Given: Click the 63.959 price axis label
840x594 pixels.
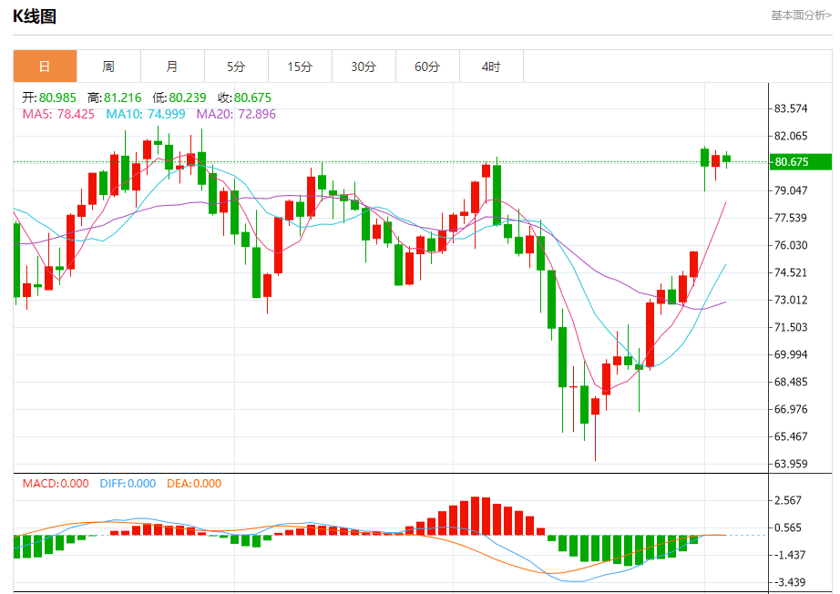Looking at the screenshot, I should click(791, 464).
